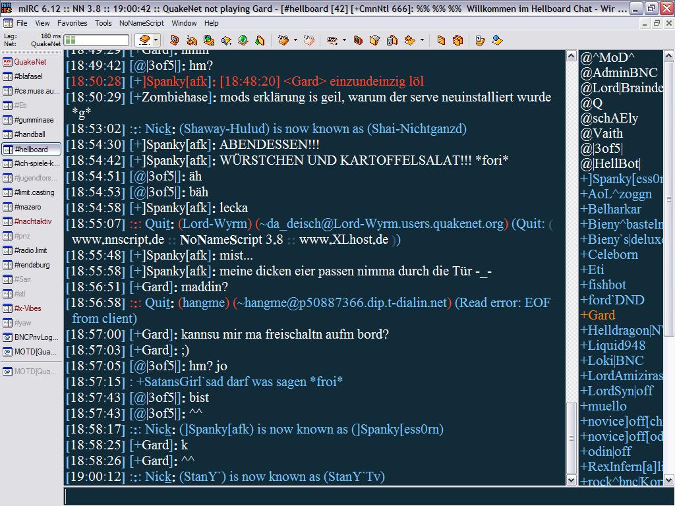The height and width of the screenshot is (506, 675).
Task: Click the connect toolbar icon
Action: pyautogui.click(x=145, y=40)
